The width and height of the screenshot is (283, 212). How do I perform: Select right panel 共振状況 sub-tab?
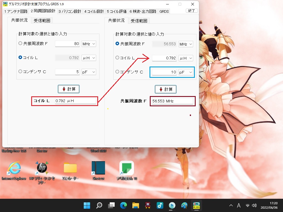(x=116, y=20)
